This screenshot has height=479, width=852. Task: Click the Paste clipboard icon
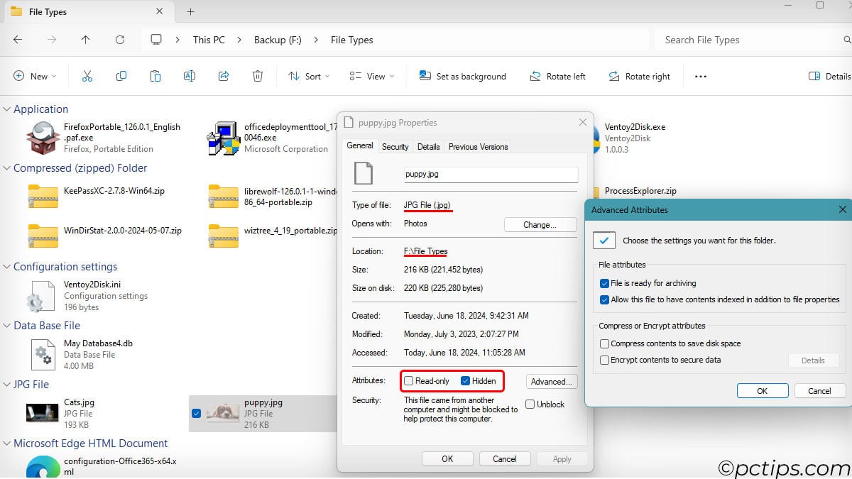[x=155, y=76]
